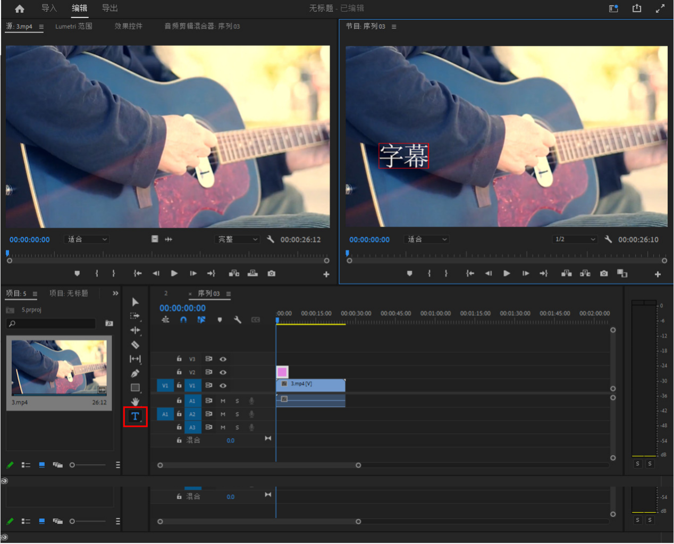This screenshot has width=674, height=544.
Task: Click the Home icon
Action: [20, 9]
